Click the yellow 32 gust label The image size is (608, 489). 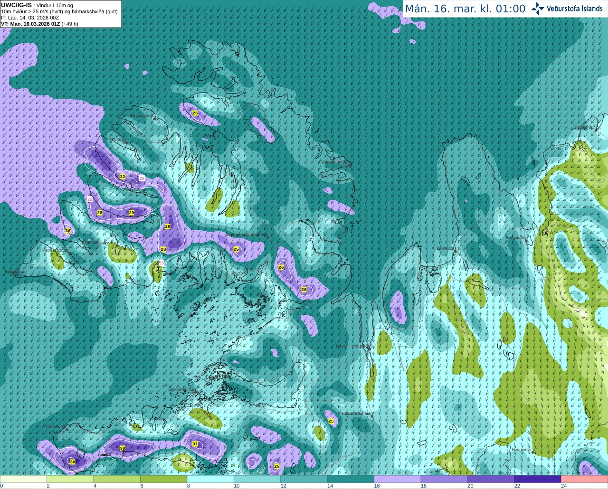(x=123, y=177)
